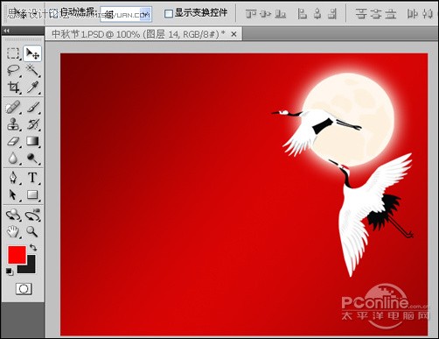
Task: Align vertical centers of layers
Action: click(266, 13)
